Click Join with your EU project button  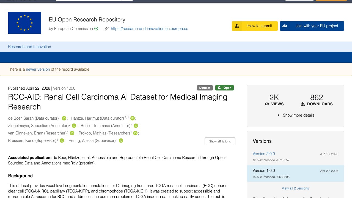tap(312, 26)
